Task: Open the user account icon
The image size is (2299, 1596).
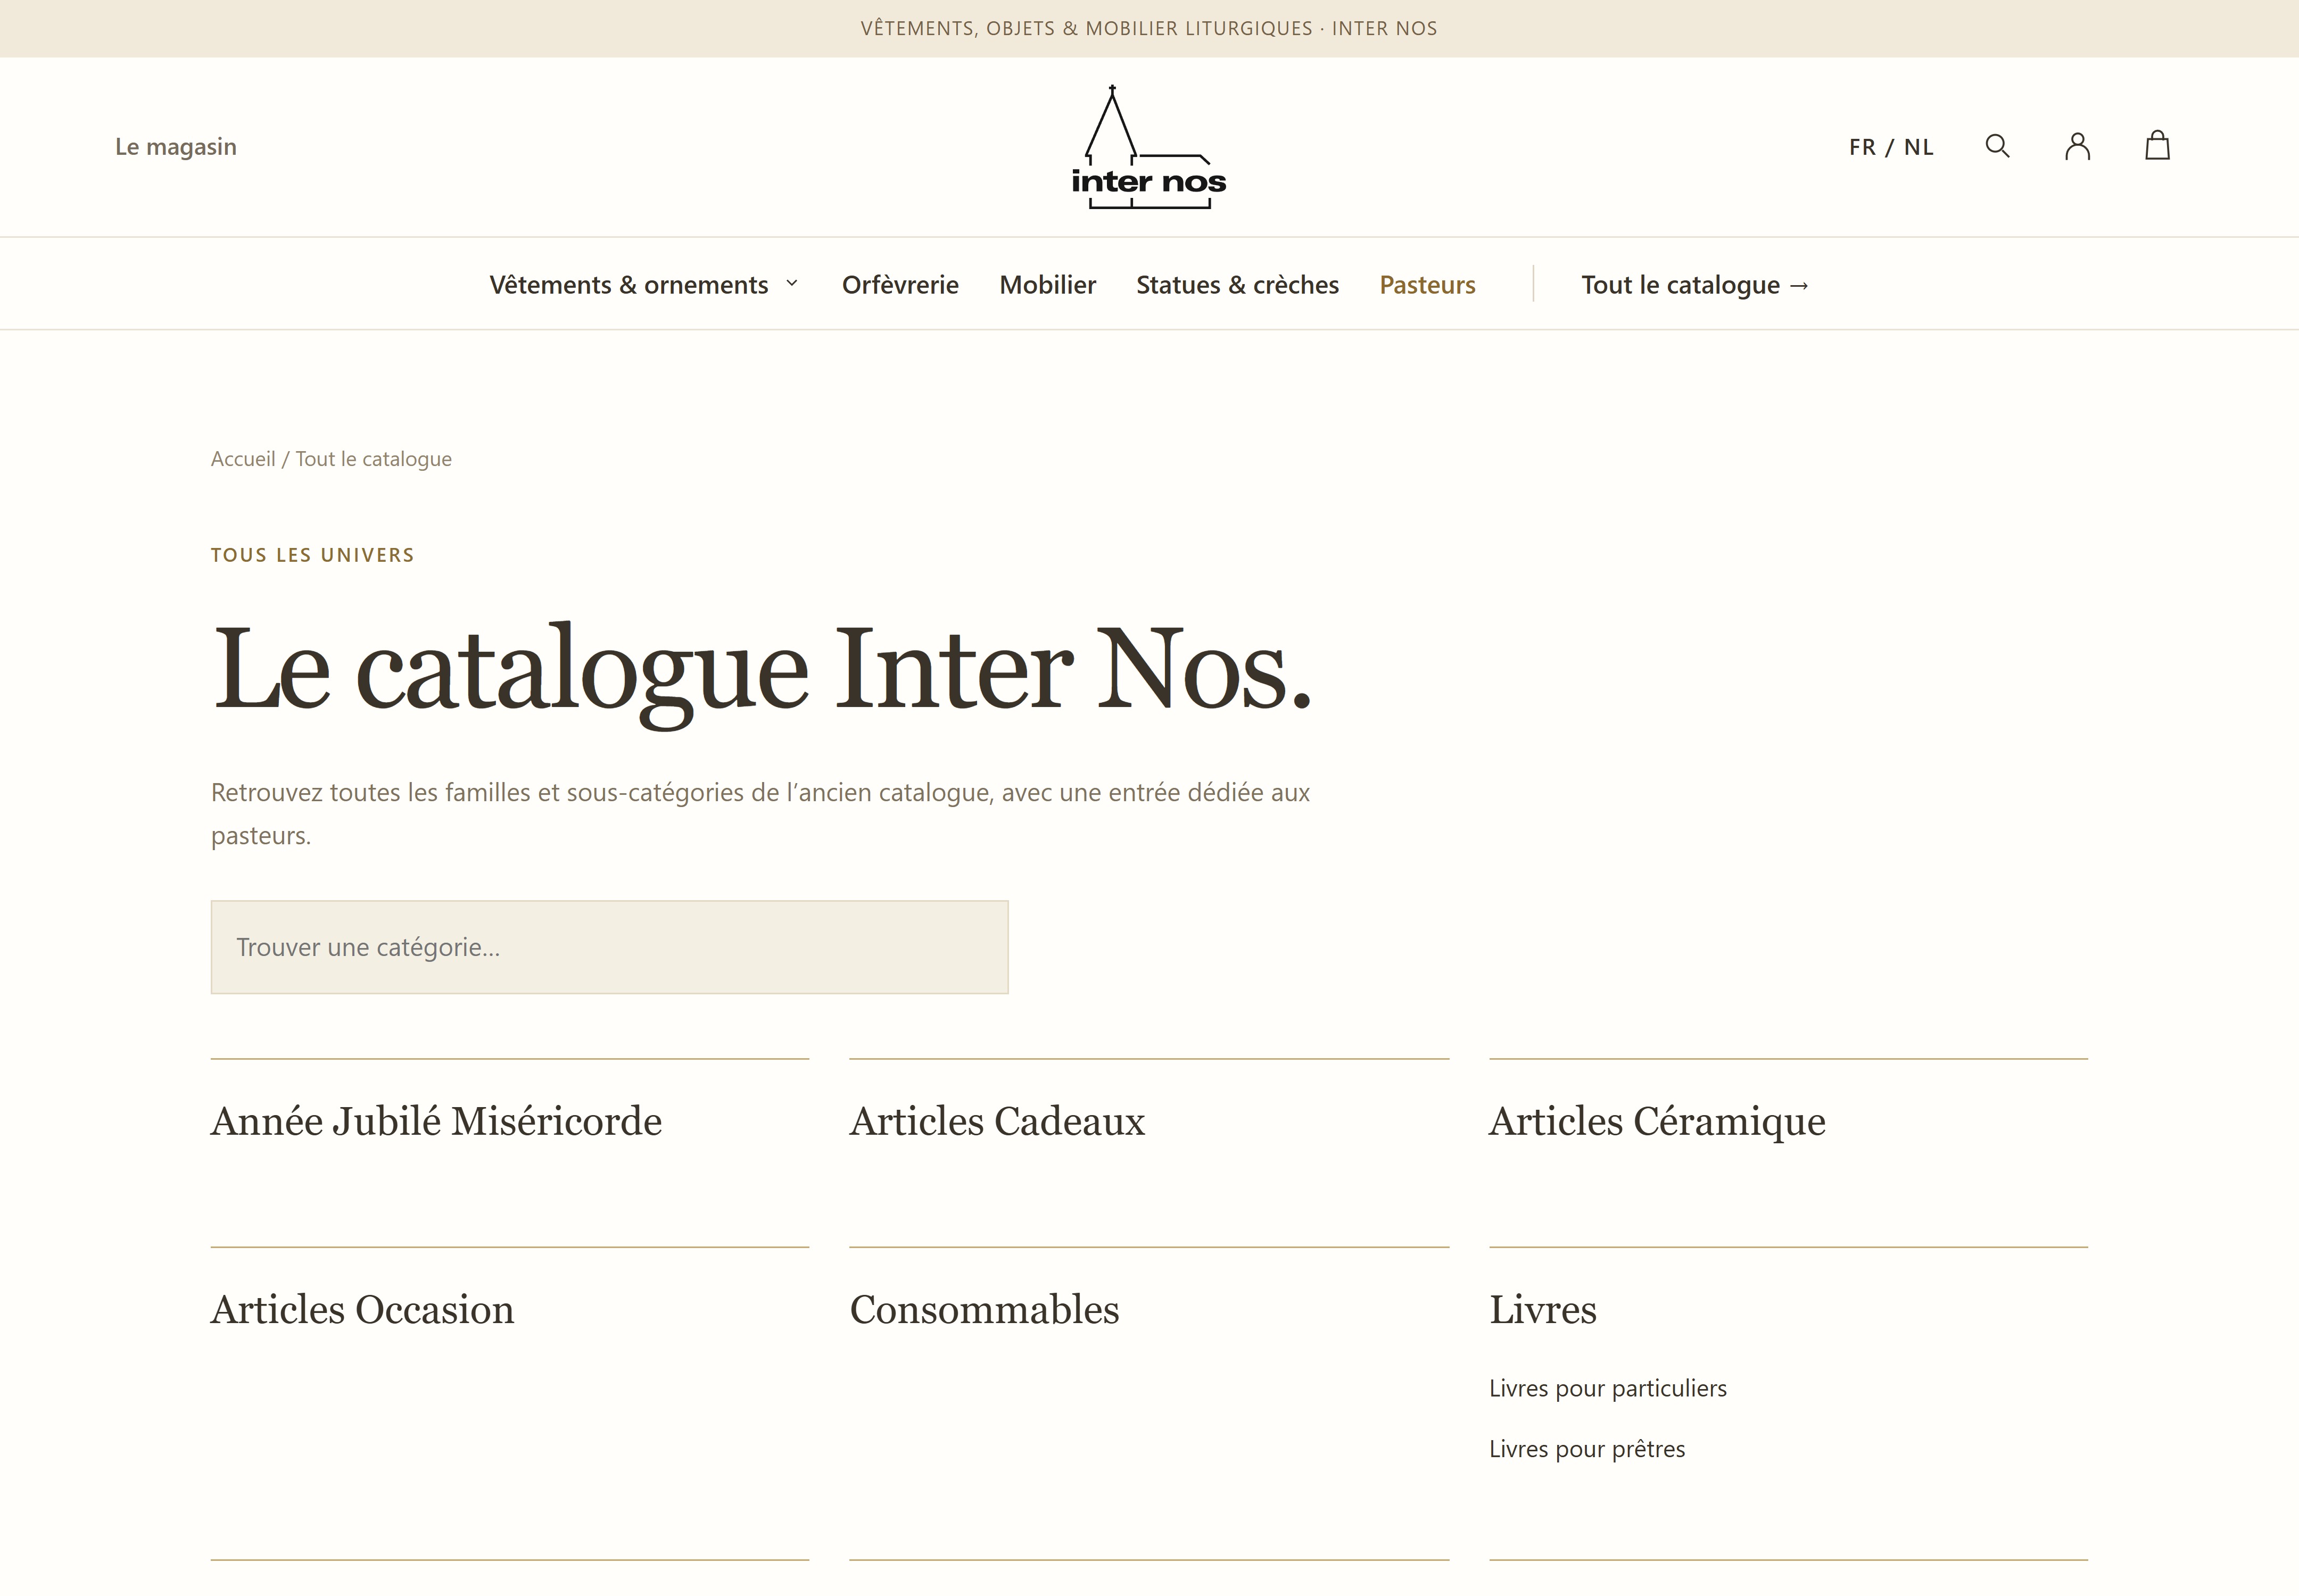Action: pos(2077,146)
